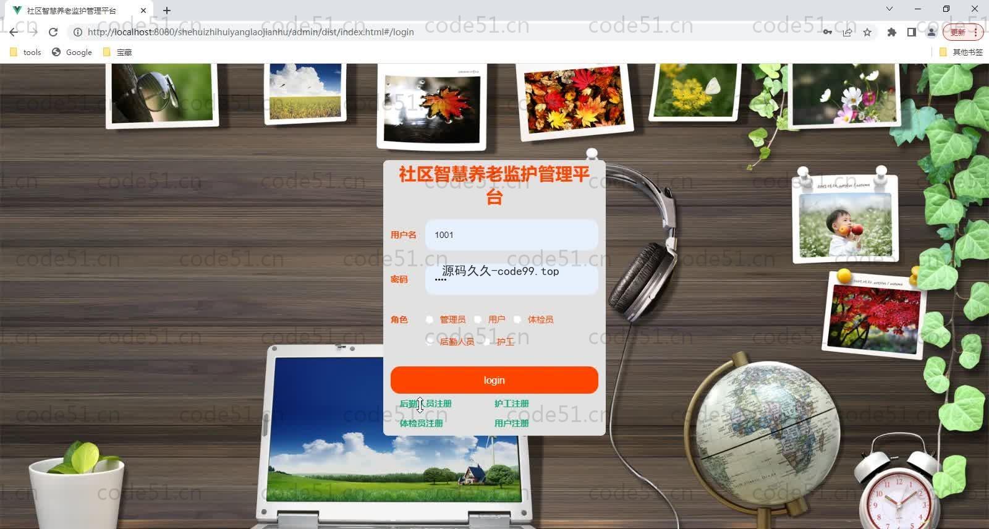
Task: Open the 护工注册 registration link
Action: coord(511,404)
